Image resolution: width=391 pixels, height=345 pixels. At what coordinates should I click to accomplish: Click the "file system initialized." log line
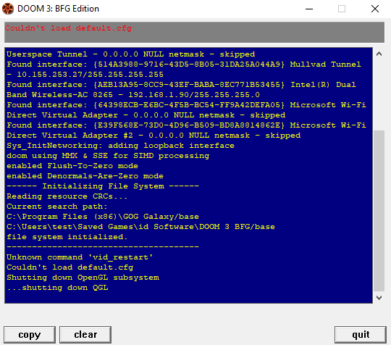pos(67,237)
